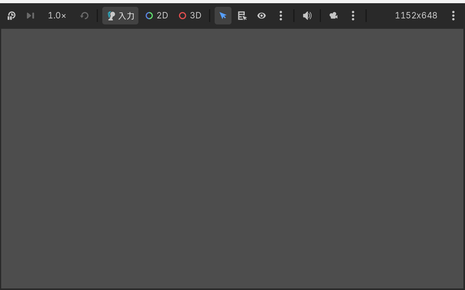Click the 1152x648 resolution label
The image size is (465, 290).
416,16
